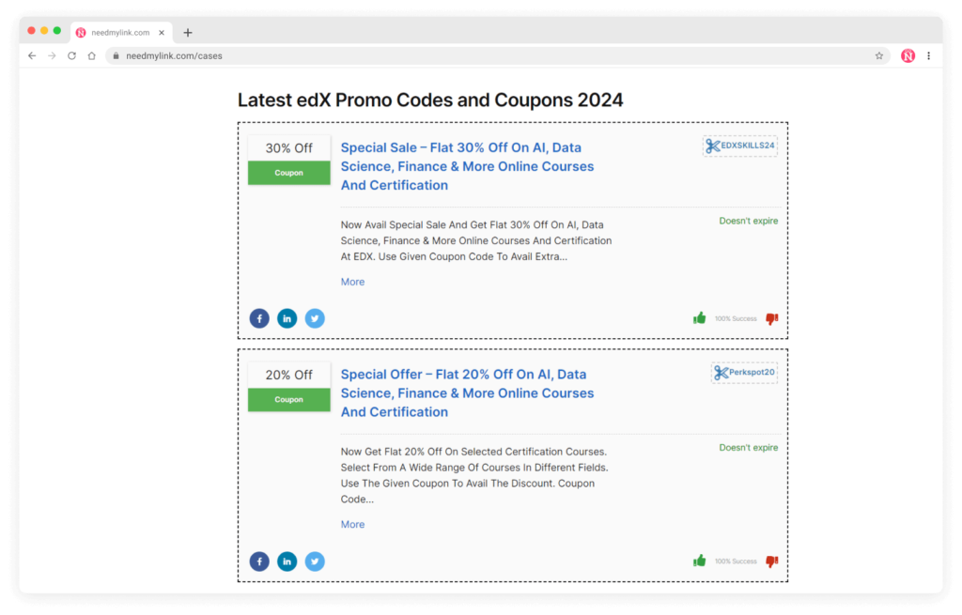Copy the EDXSKILLS24 scissors coupon code

click(739, 146)
